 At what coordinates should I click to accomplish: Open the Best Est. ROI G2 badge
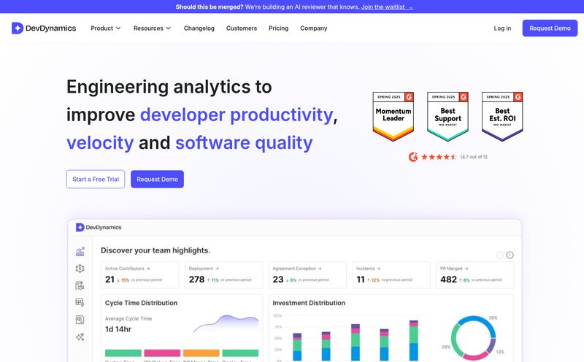tap(502, 116)
